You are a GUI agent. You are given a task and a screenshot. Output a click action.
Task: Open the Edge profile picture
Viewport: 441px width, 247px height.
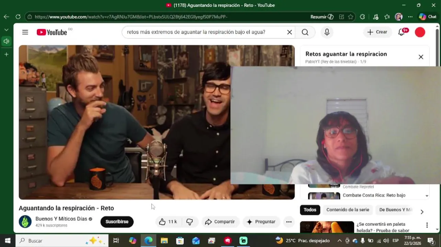[x=398, y=17]
